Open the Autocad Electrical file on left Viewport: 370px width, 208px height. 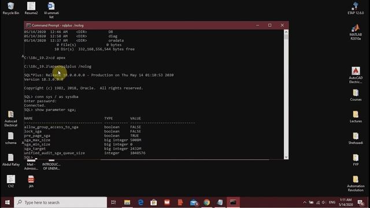point(10,118)
